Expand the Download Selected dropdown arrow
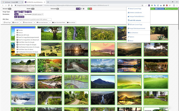179x111 pixels. click(50, 23)
